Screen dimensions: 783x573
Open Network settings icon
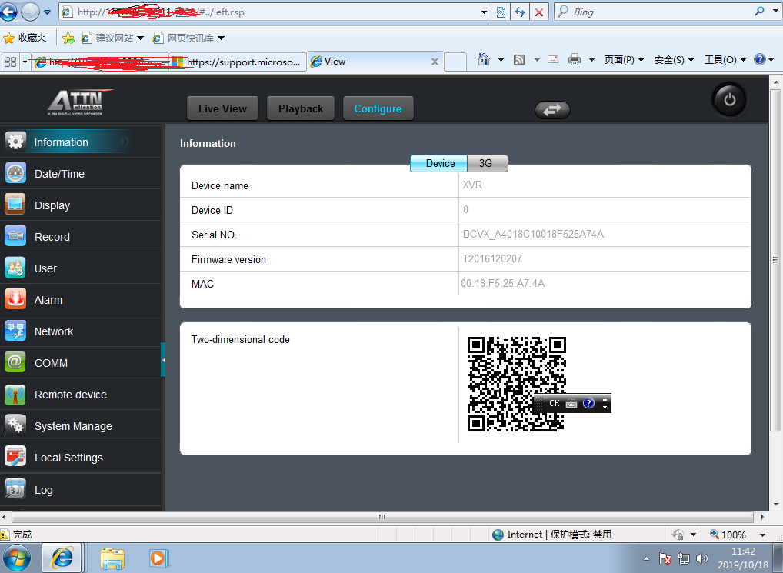click(15, 331)
